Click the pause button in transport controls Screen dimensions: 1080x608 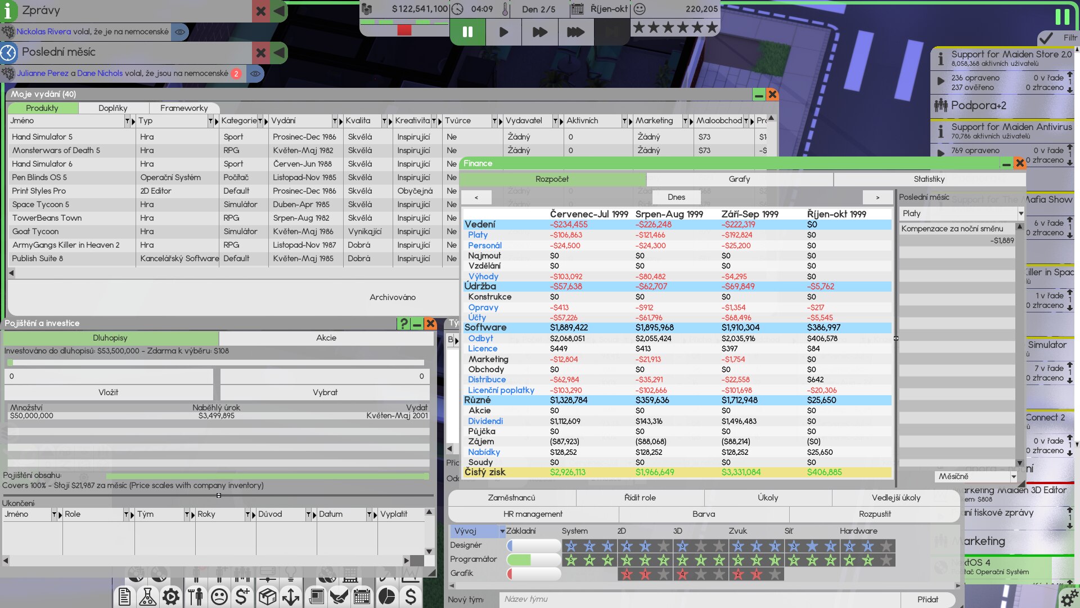[x=467, y=31]
